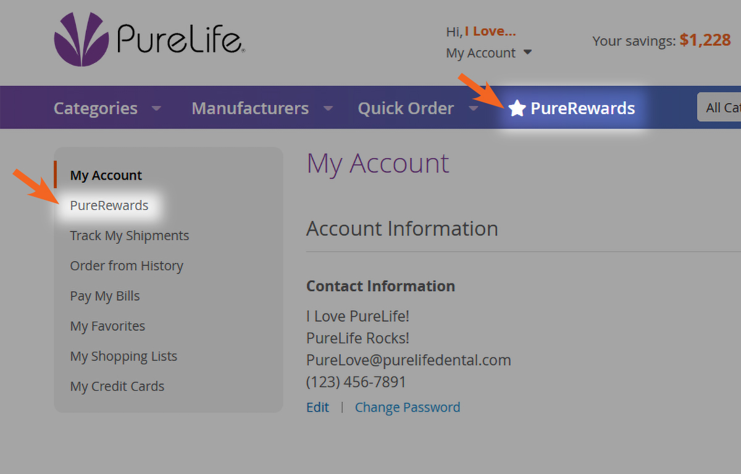Click the 'PureLife Rocks!' text
Image resolution: width=741 pixels, height=474 pixels.
click(x=358, y=338)
